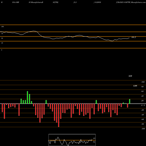This screenshot has height=146, width=146.
Task: Click the 'SI & MR' header text
Action: coord(15,2)
